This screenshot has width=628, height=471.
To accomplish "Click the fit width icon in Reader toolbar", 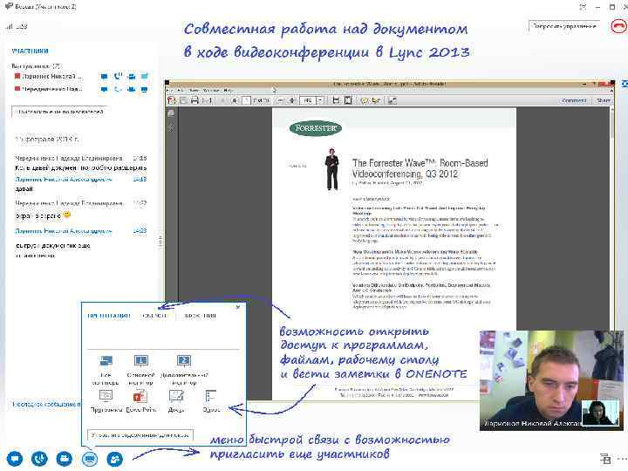I will 336,100.
